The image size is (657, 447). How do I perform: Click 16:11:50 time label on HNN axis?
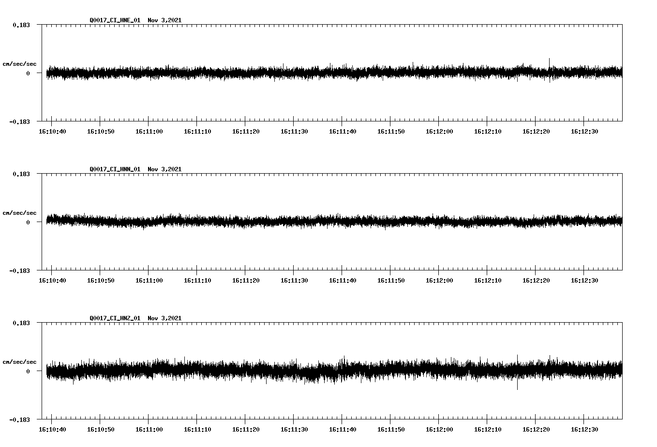coord(391,281)
